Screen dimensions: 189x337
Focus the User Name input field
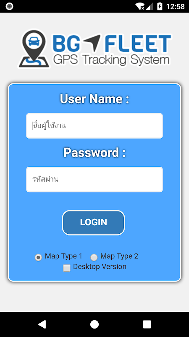pos(94,126)
